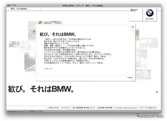Click the status bar text www.bmw.co.jp

(x=26, y=111)
